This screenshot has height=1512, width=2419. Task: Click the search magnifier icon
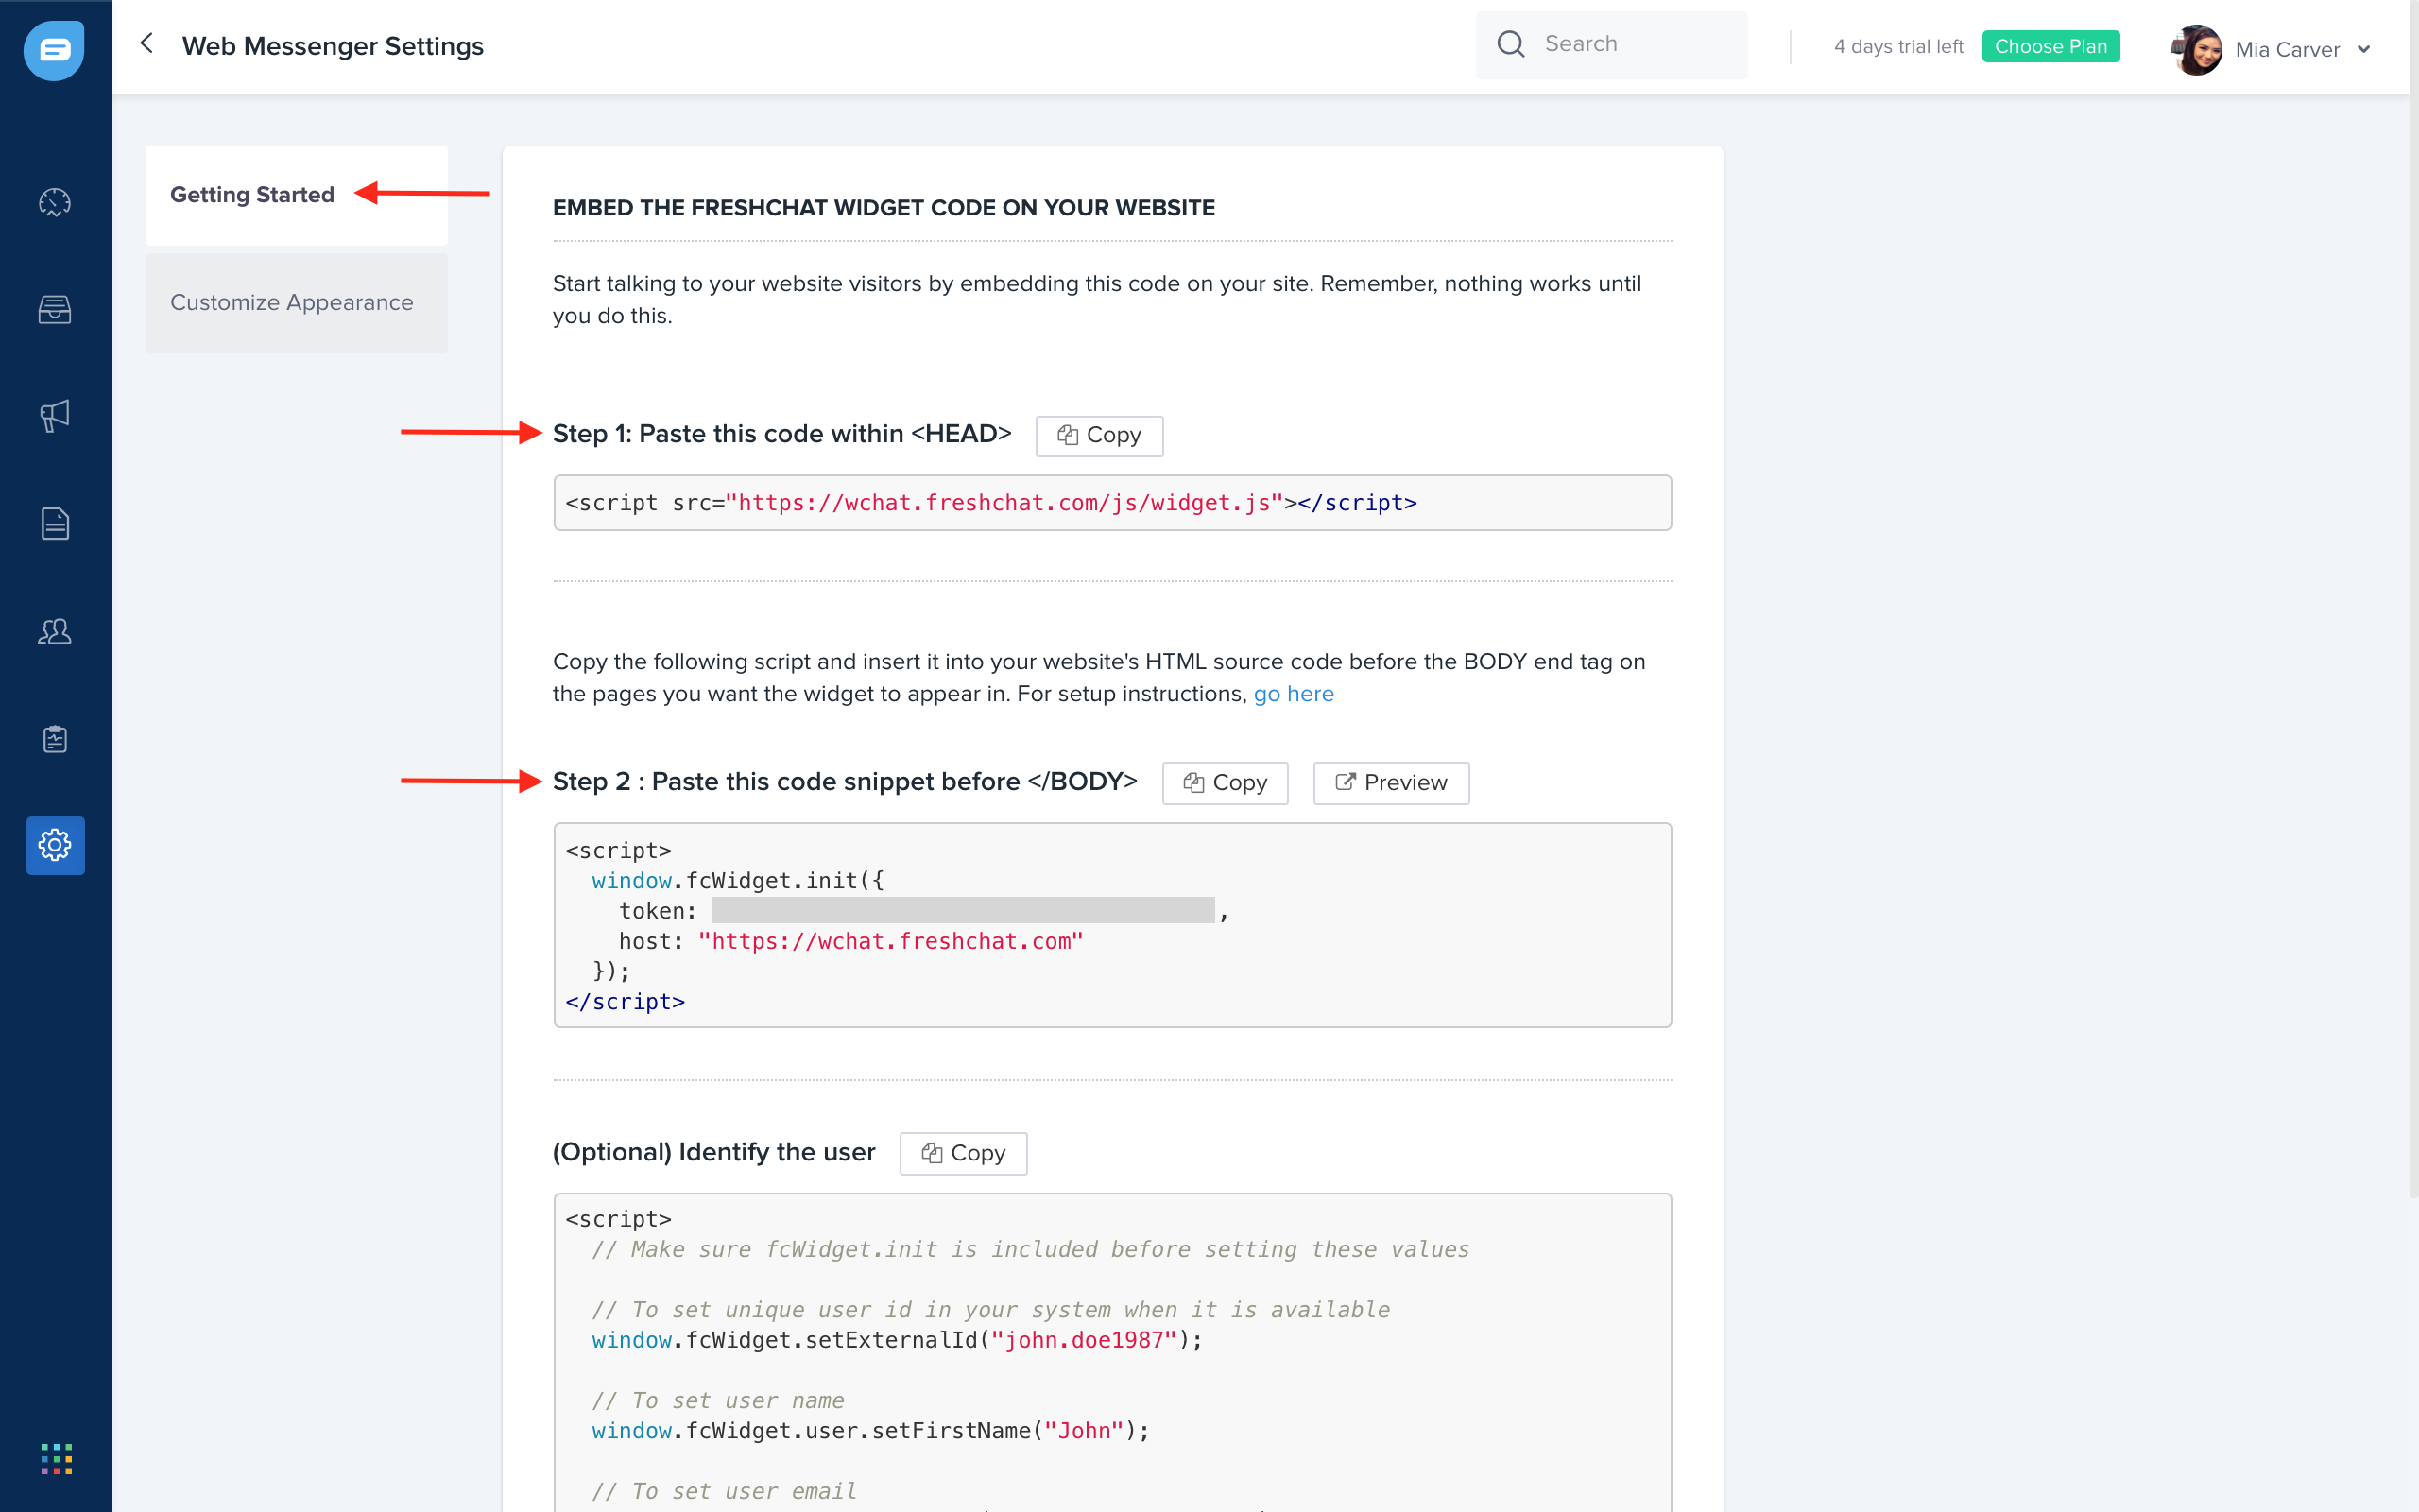coord(1510,44)
